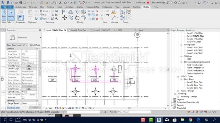Click the Text 'A' quick access icon
This screenshot has width=220, height=123.
click(x=60, y=3)
